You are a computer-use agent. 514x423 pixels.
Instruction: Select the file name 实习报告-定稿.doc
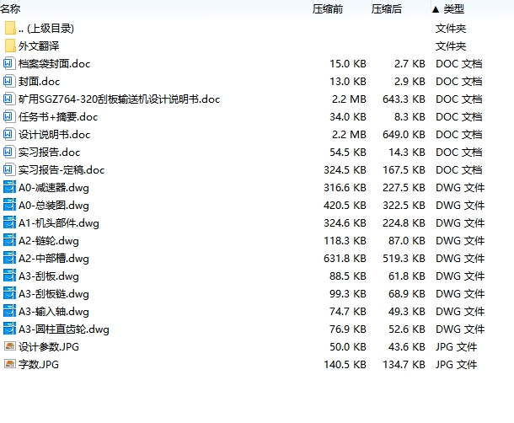62,170
